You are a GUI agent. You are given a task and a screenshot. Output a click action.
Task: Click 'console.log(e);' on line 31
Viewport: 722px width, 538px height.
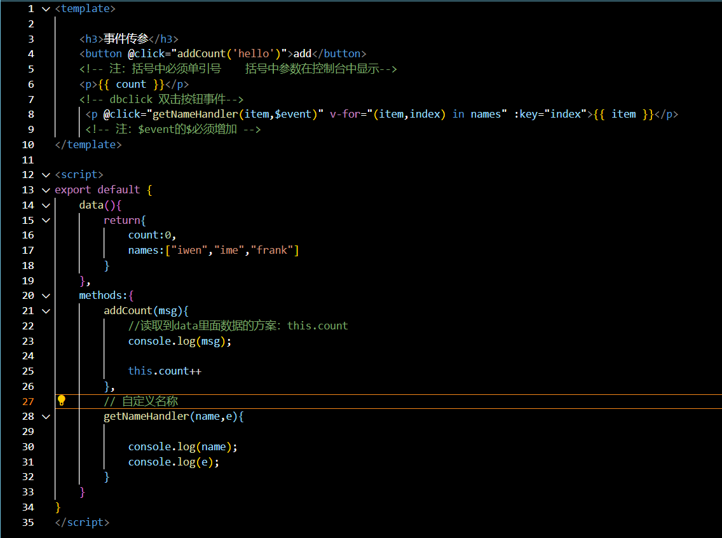click(x=174, y=462)
